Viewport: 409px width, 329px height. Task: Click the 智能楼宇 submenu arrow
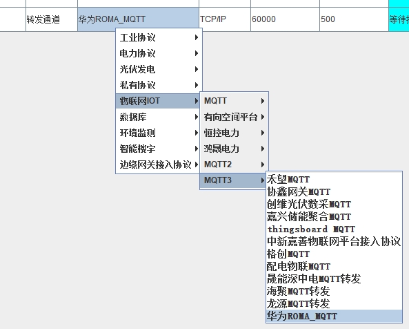tap(197, 149)
